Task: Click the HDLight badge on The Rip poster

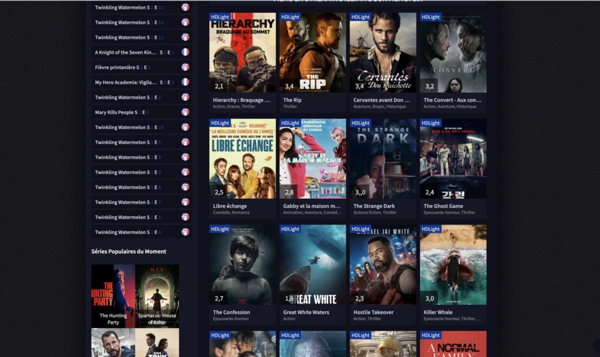Action: (290, 17)
